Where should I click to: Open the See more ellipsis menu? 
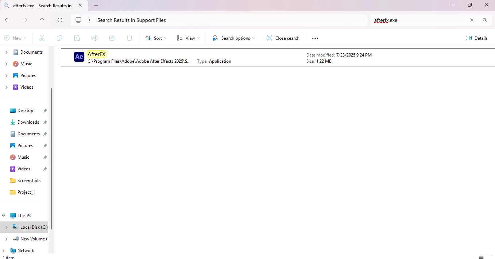[315, 38]
